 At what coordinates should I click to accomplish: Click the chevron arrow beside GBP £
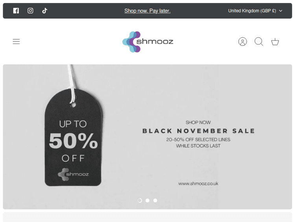click(x=280, y=11)
